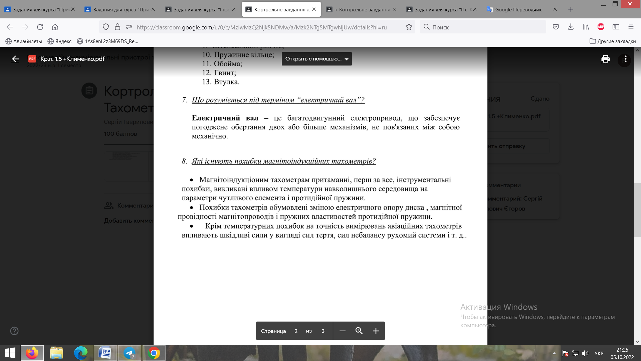Image resolution: width=641 pixels, height=361 pixels.
Task: Click the Поиск search field
Action: tap(482, 27)
